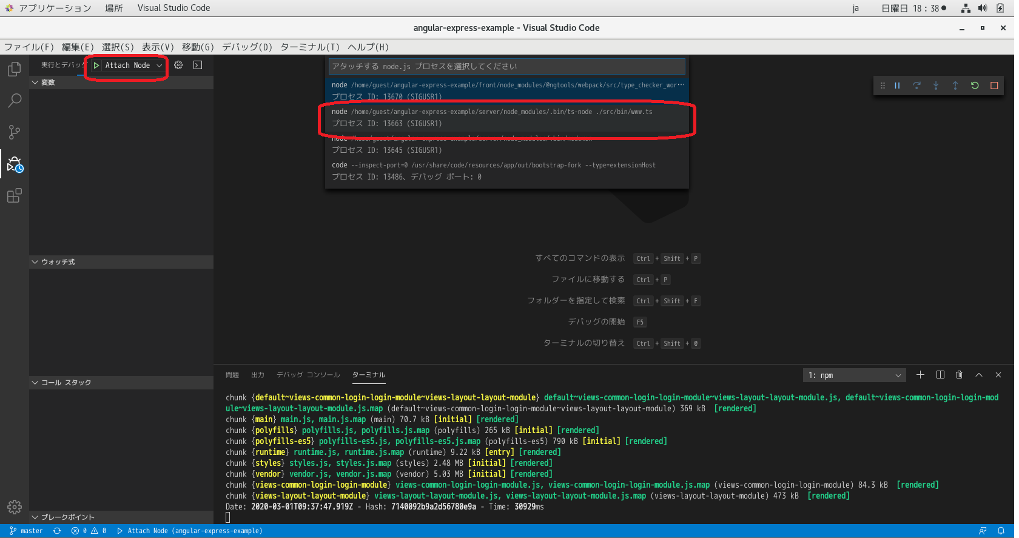The width and height of the screenshot is (1019, 538).
Task: Open errors and warnings in status bar
Action: click(x=89, y=531)
